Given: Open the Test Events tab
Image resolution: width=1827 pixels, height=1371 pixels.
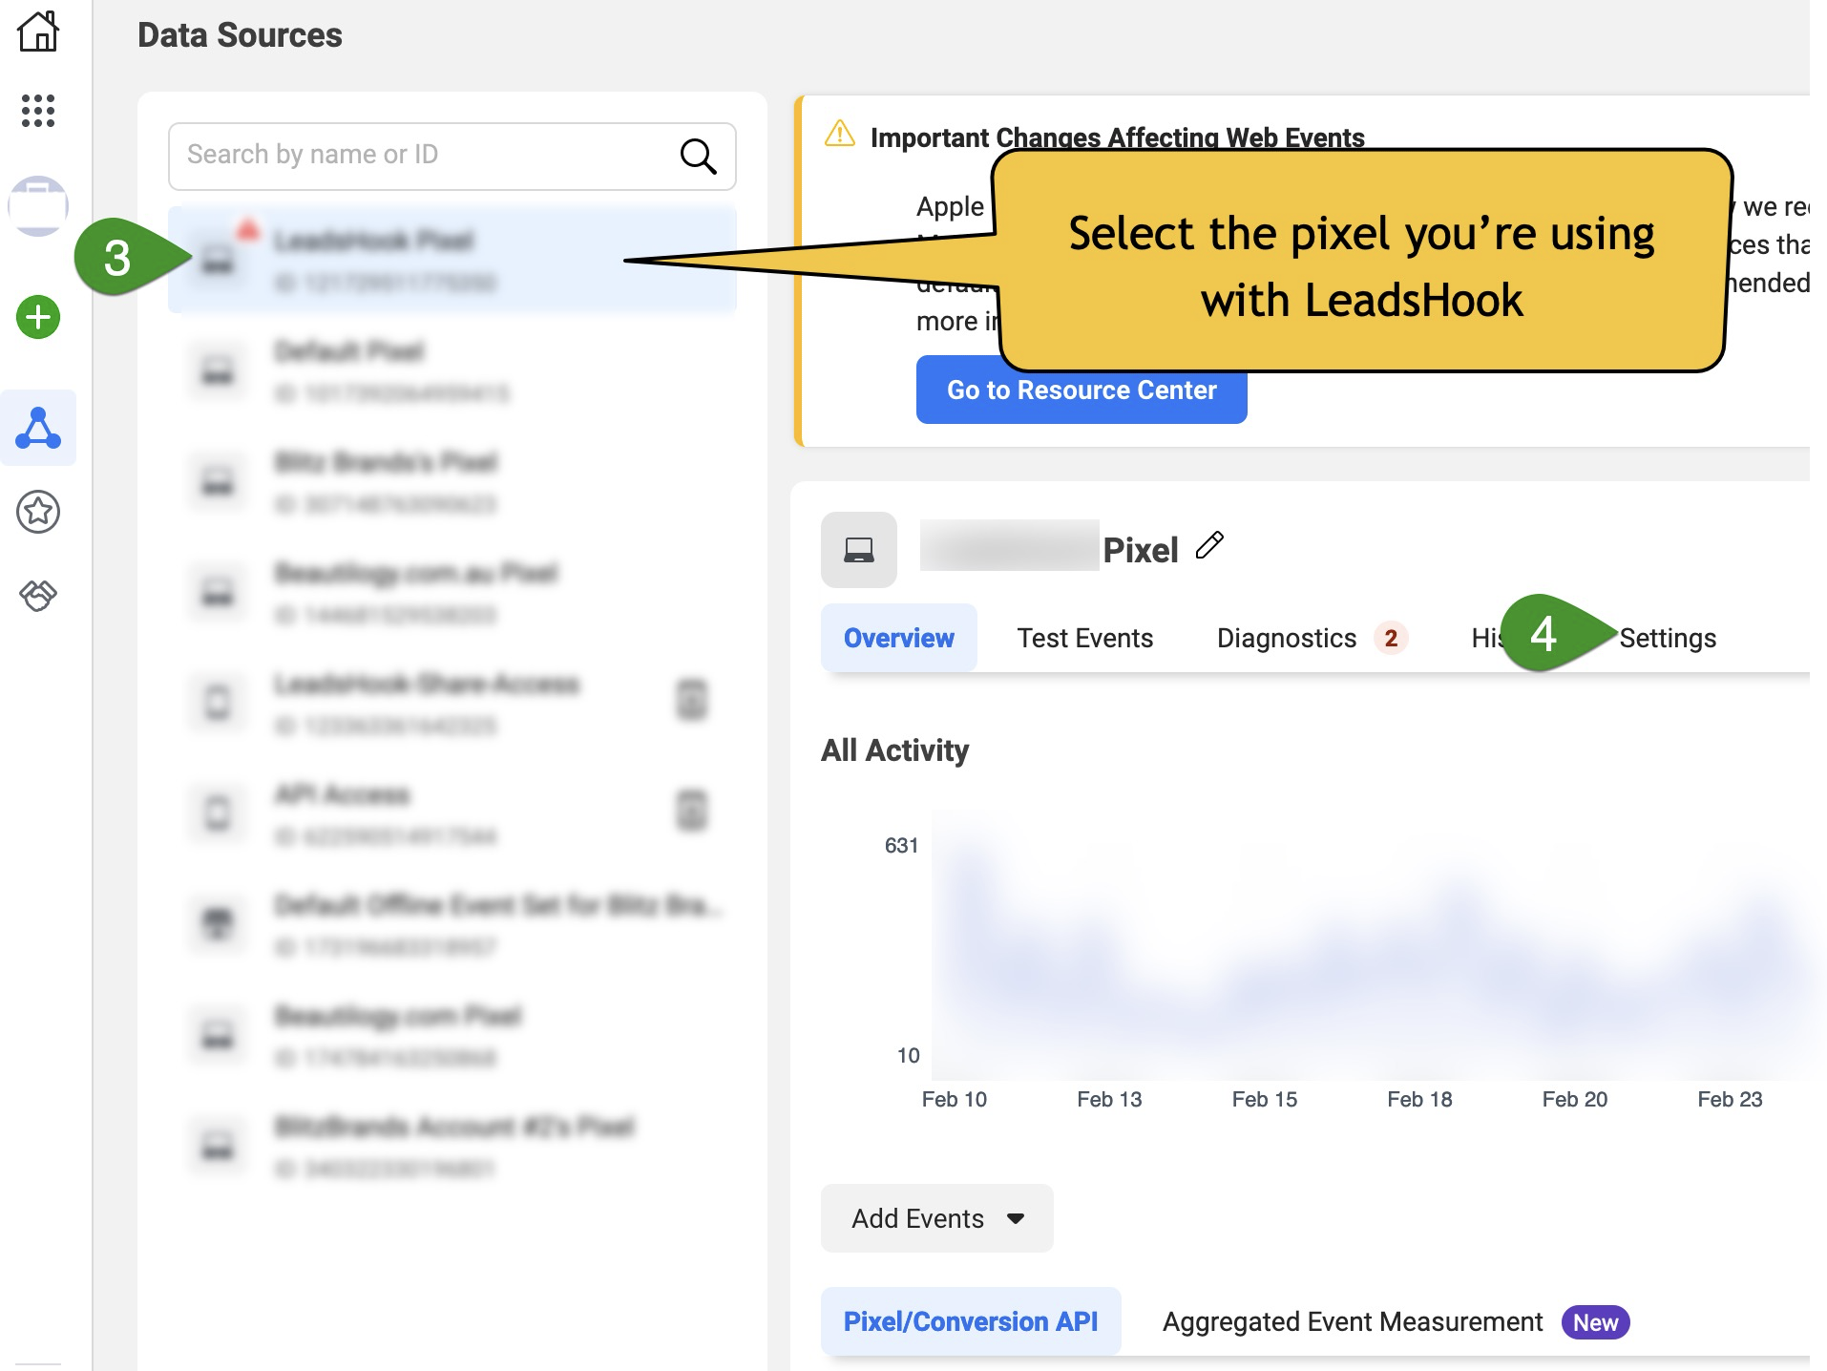Looking at the screenshot, I should tap(1085, 638).
